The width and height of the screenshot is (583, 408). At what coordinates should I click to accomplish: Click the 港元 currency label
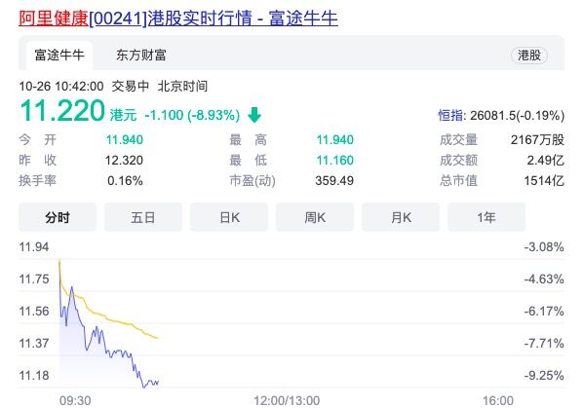pos(123,116)
